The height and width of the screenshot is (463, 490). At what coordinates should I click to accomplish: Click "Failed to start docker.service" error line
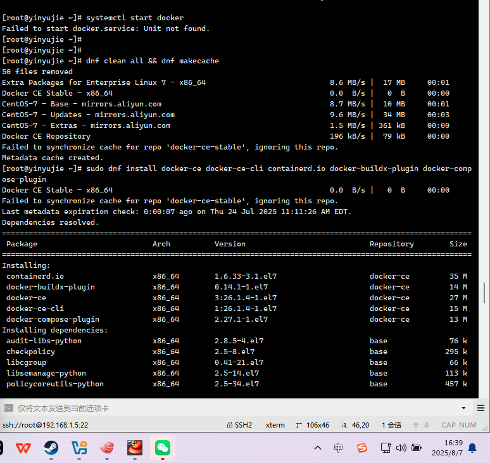pyautogui.click(x=106, y=29)
